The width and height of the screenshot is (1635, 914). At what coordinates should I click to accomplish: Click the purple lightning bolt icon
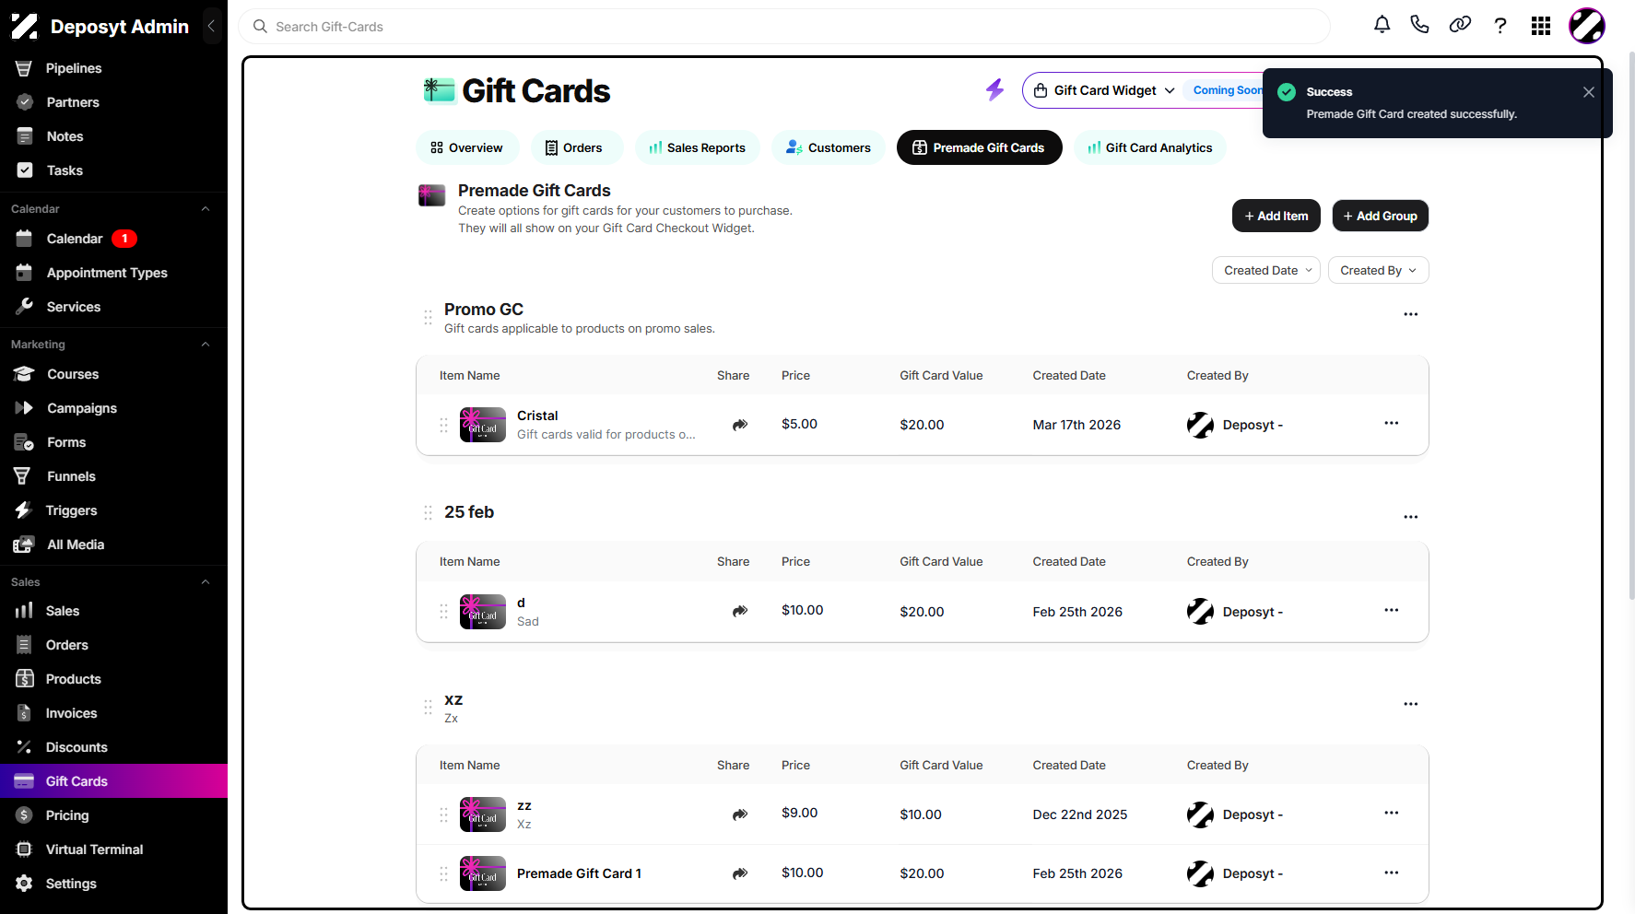coord(994,89)
